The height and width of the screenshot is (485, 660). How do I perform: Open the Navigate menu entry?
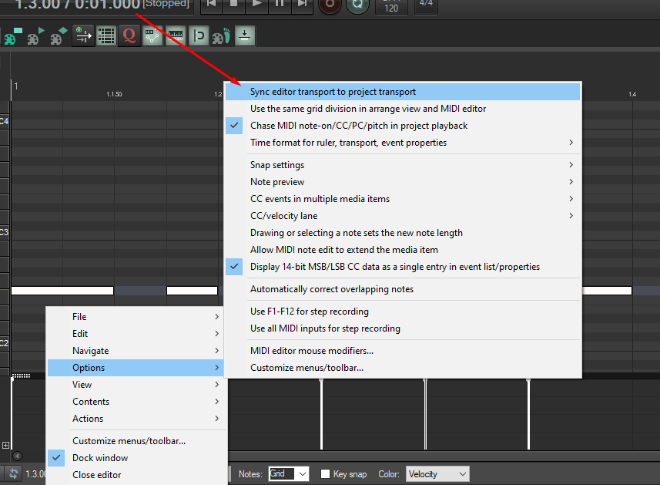click(137, 351)
